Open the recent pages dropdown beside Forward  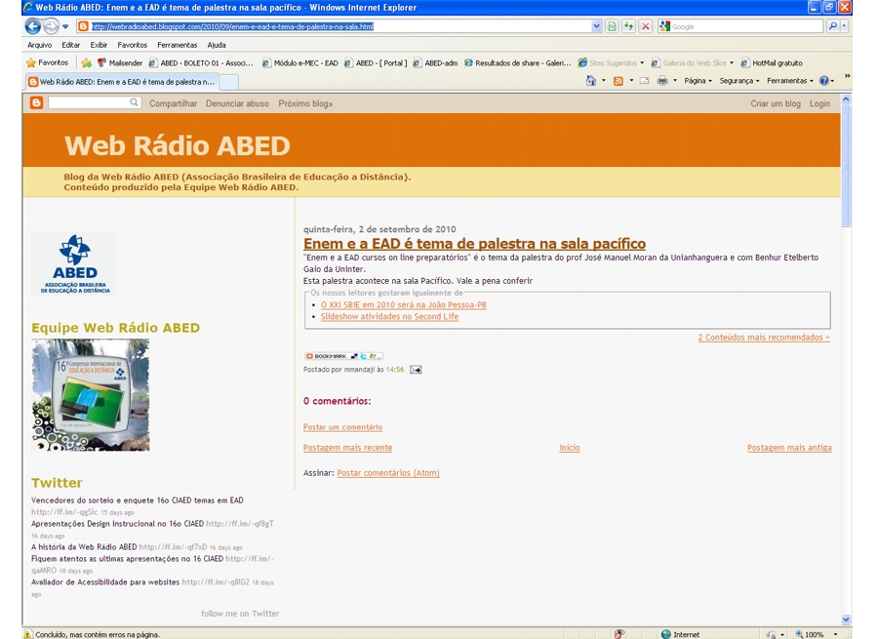click(x=65, y=26)
